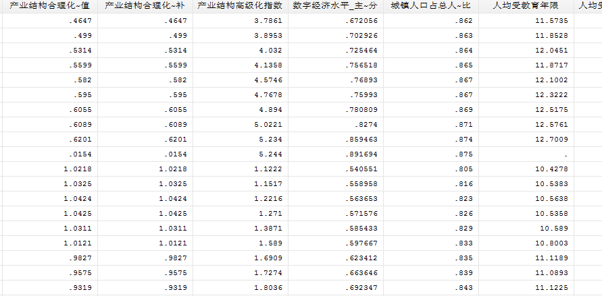Select the missing value cell in 人均受教育年限
The height and width of the screenshot is (296, 602).
click(x=526, y=154)
